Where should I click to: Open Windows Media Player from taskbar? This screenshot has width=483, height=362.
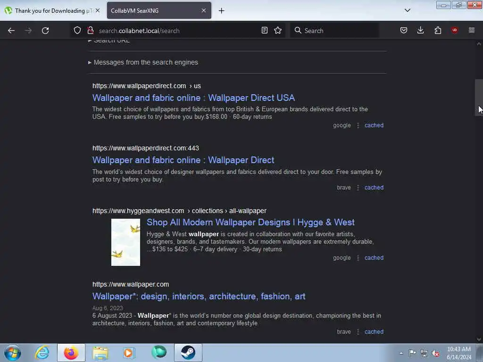click(129, 353)
